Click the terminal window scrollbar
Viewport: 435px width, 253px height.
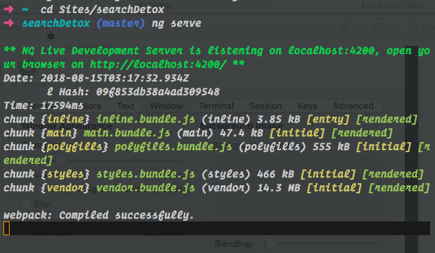(x=411, y=149)
